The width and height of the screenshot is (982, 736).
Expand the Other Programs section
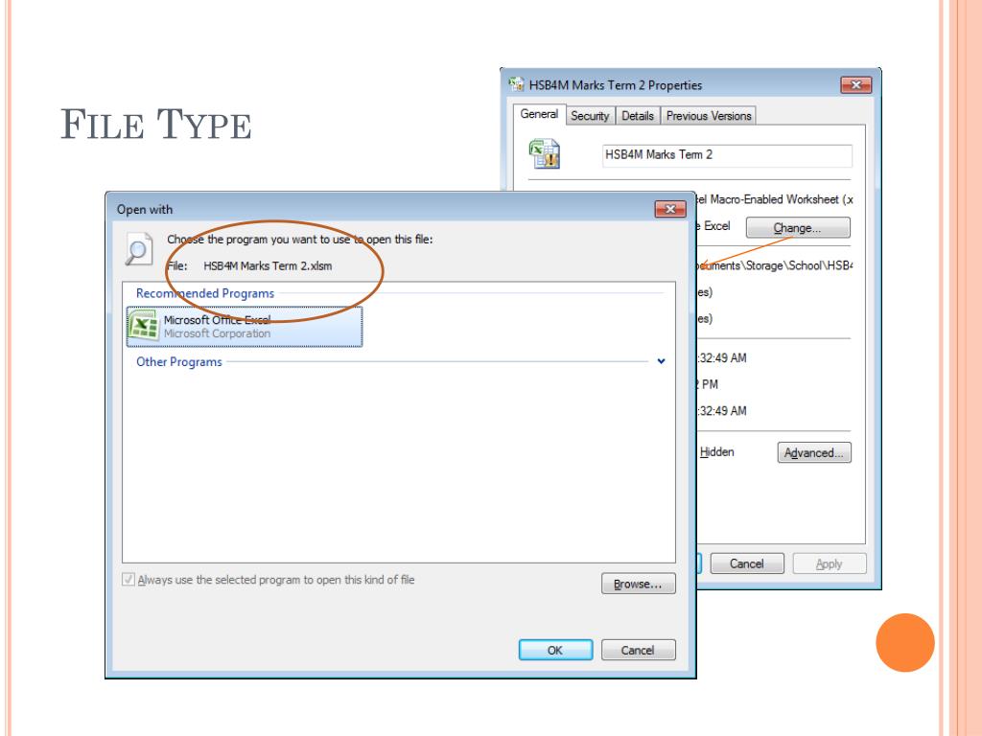pos(661,361)
